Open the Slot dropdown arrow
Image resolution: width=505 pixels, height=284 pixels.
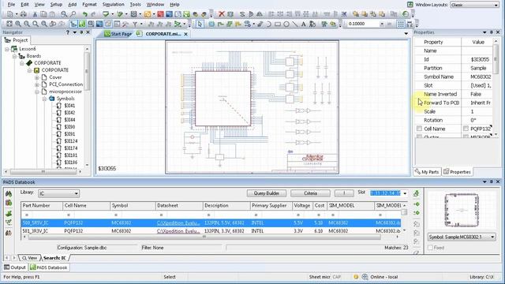pos(405,193)
